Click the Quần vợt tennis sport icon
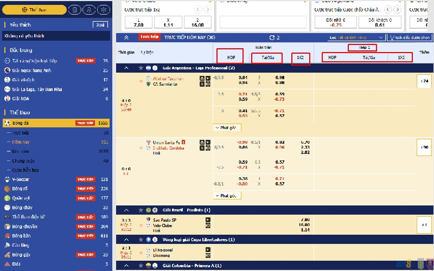The height and width of the screenshot is (271, 434). click(x=7, y=198)
